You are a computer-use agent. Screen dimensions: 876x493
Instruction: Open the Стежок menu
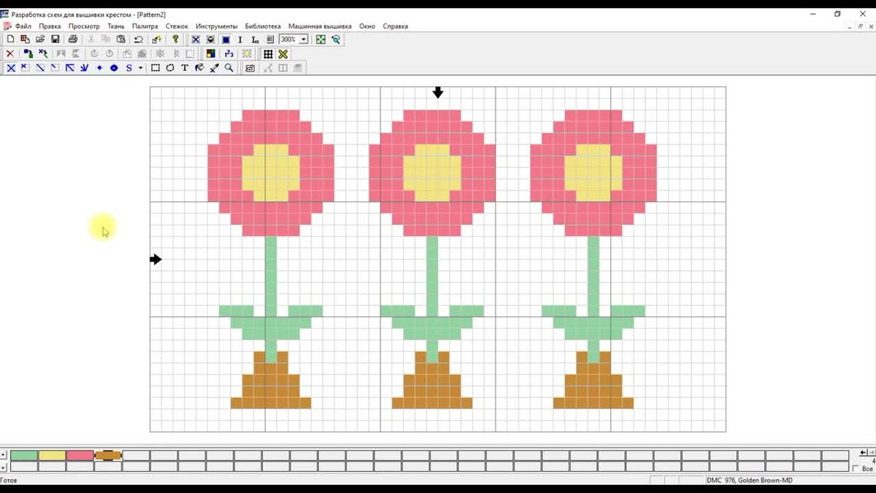[x=177, y=26]
